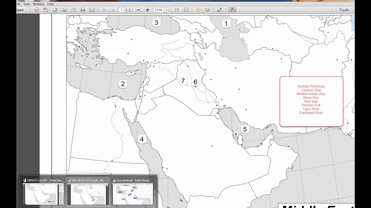The image size is (371, 208).
Task: Open the View menu
Action: [x=26, y=4]
